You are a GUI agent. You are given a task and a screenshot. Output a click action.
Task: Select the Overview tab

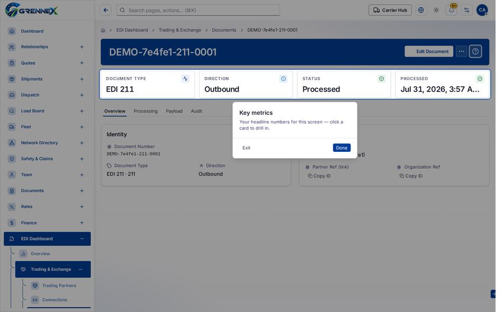pos(114,111)
